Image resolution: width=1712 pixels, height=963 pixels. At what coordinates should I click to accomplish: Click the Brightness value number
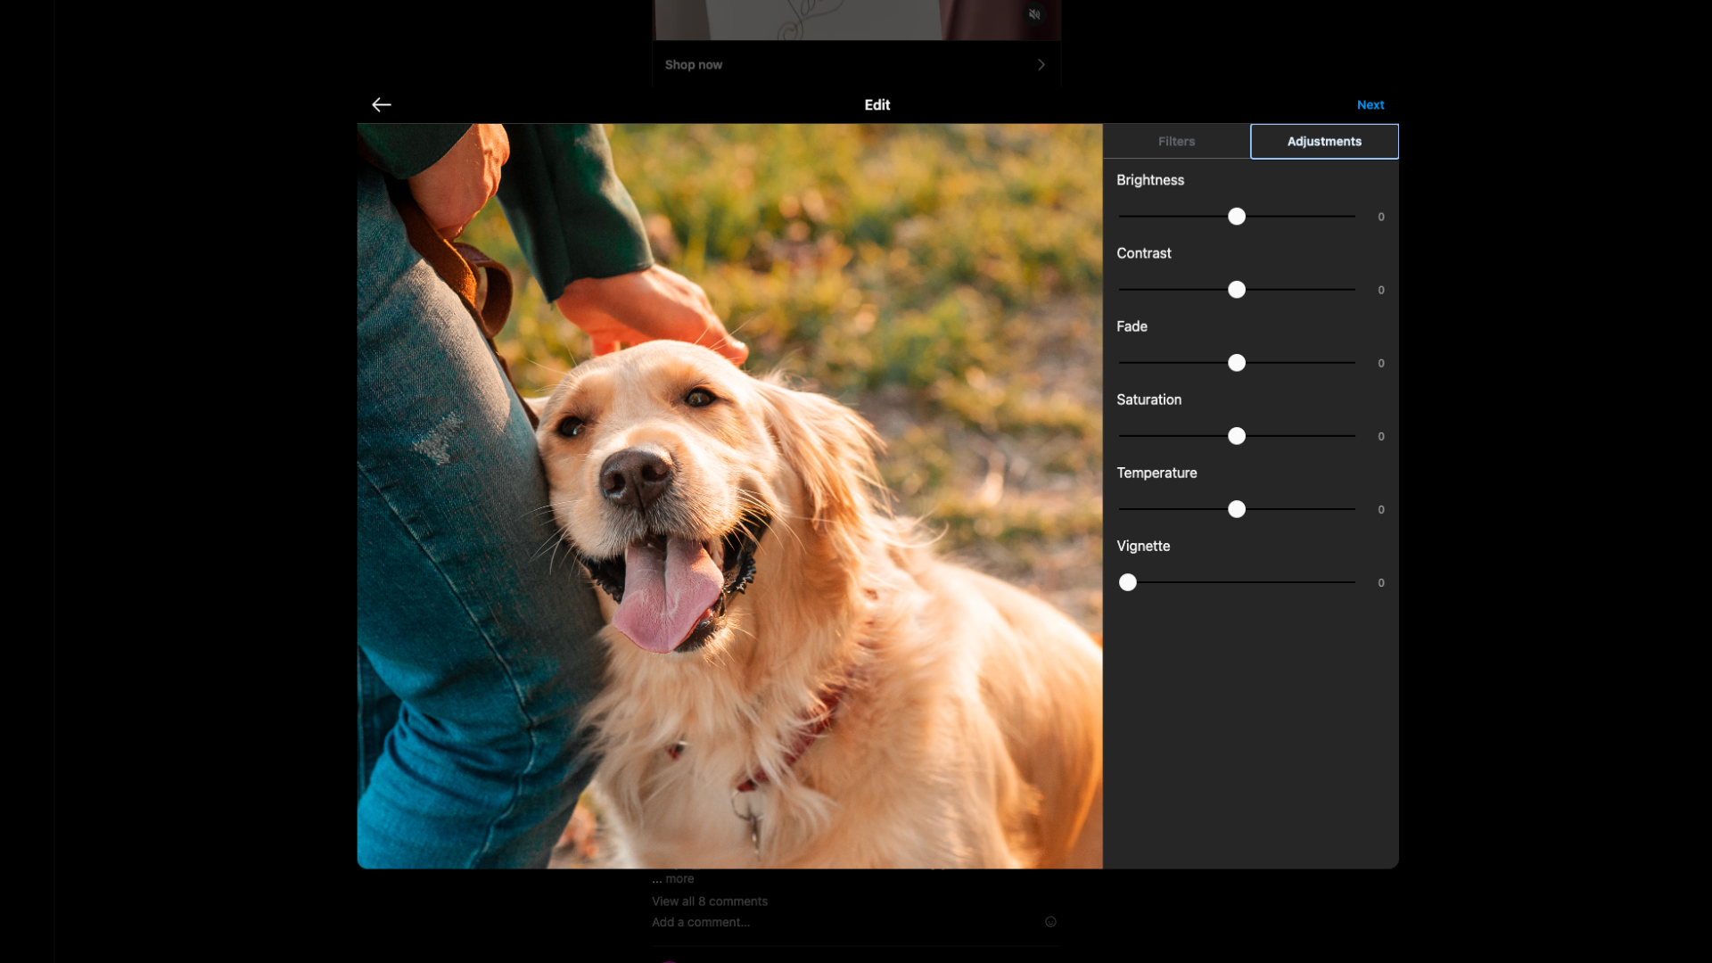(x=1381, y=217)
